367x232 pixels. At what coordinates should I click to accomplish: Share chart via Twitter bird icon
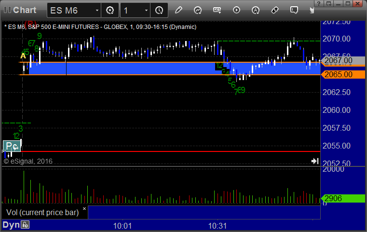click(312, 10)
